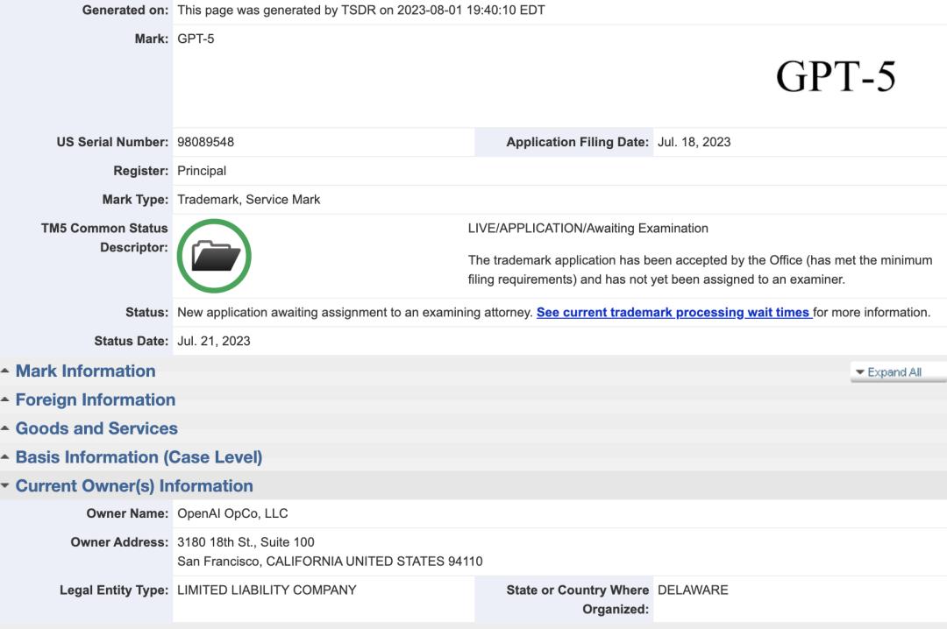Viewport: 947px width, 629px height.
Task: Click the filing date Jul. 18, 2023
Action: coord(694,142)
